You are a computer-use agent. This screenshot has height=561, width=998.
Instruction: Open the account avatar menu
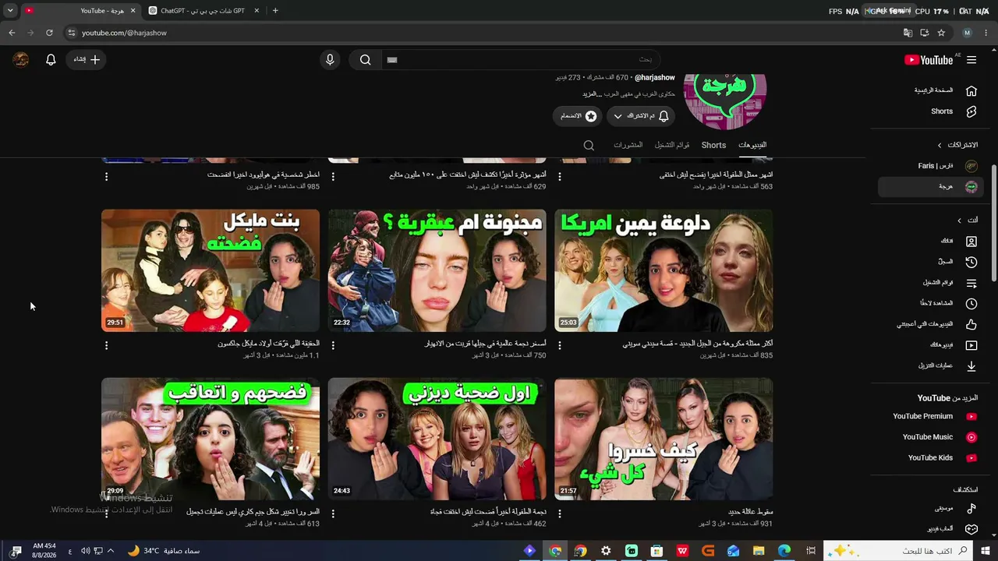click(21, 60)
